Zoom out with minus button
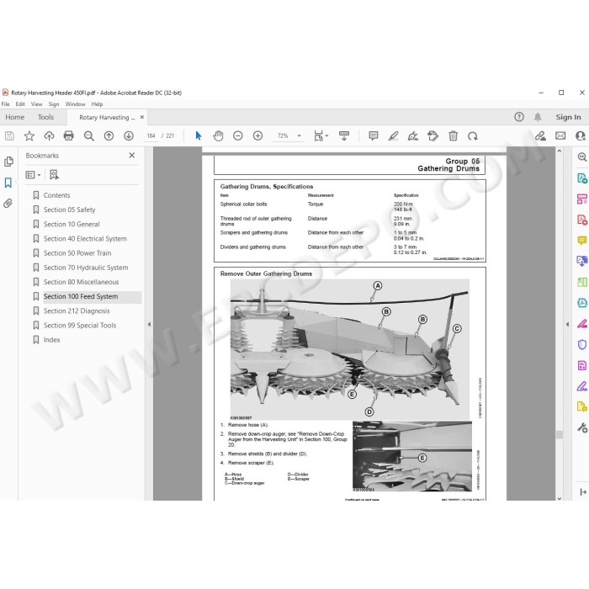 tap(238, 136)
